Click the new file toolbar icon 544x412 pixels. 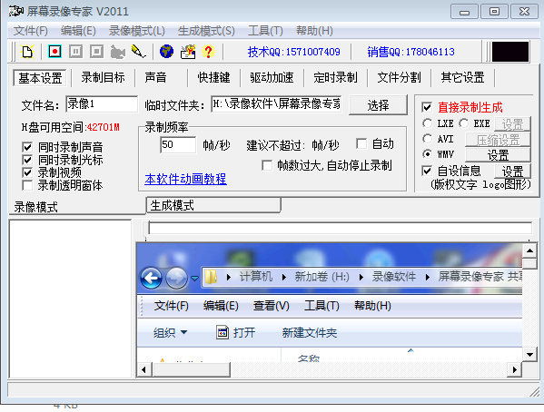coord(27,52)
